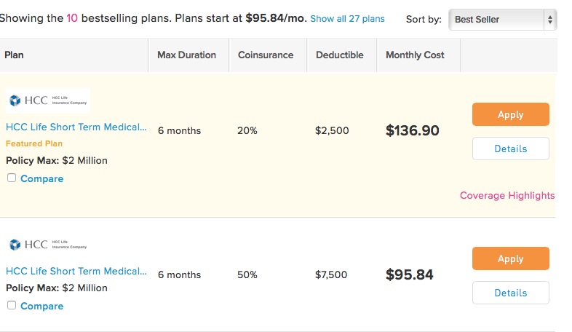Open the second HCC Life Short Term Medical link
This screenshot has width=572, height=332.
click(x=76, y=271)
